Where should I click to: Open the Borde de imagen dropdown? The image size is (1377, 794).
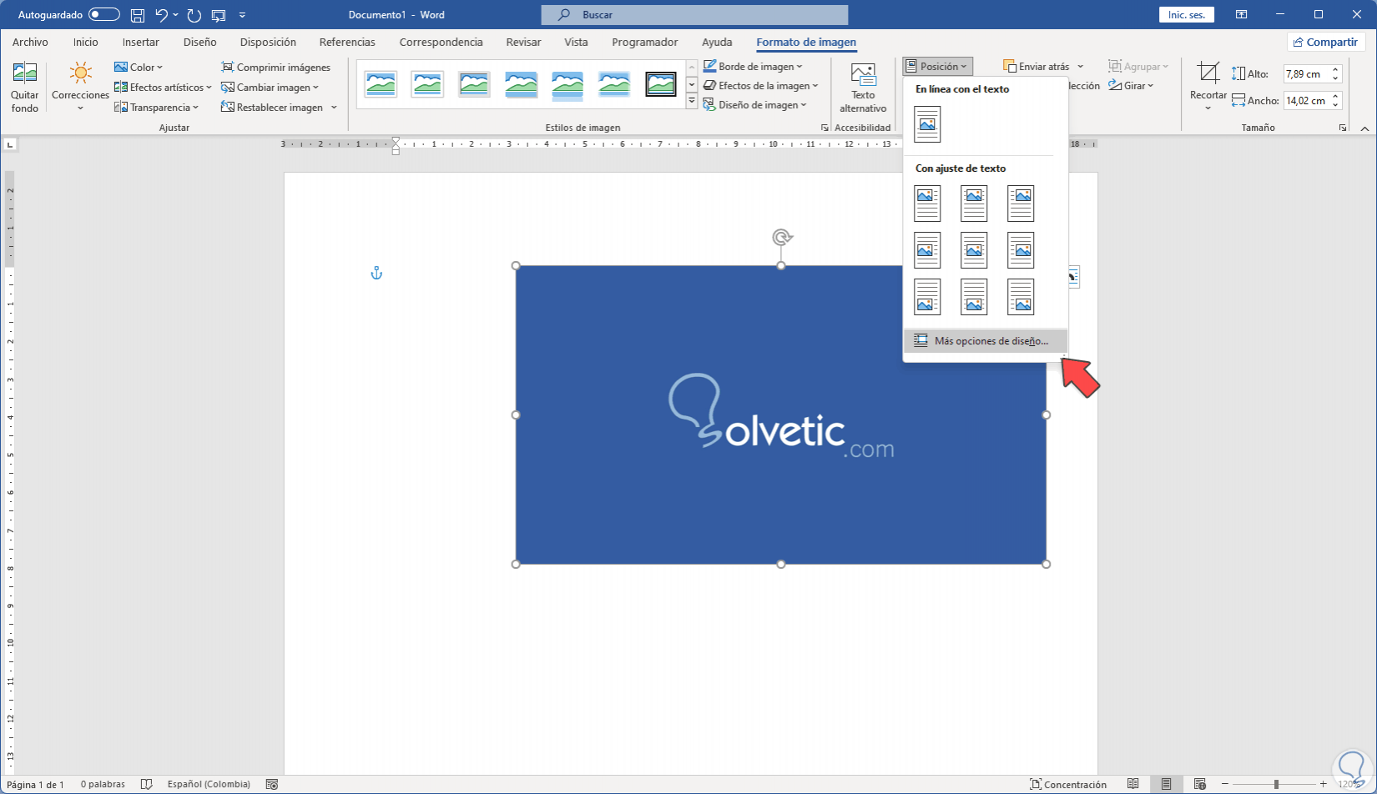coord(753,66)
